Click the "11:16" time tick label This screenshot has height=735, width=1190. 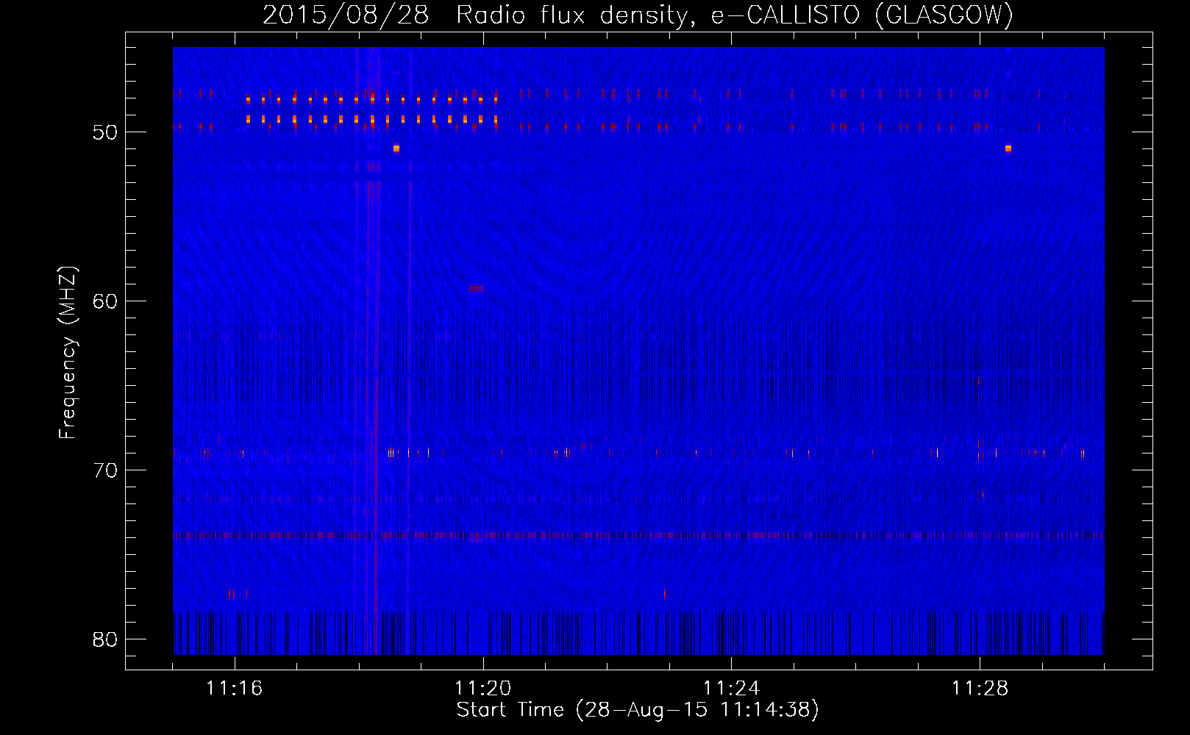[x=235, y=688]
